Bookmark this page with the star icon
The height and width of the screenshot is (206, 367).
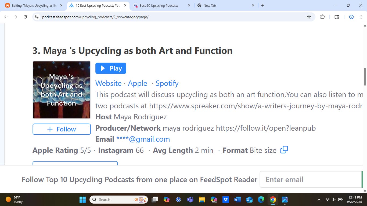pyautogui.click(x=309, y=17)
